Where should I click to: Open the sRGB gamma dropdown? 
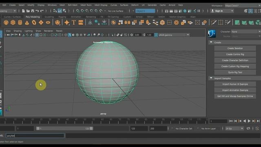[x=174, y=35]
